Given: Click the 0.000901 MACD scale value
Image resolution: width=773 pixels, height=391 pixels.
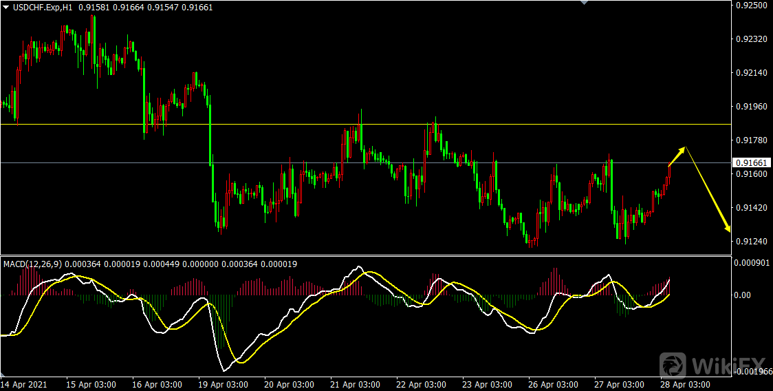Looking at the screenshot, I should point(752,262).
